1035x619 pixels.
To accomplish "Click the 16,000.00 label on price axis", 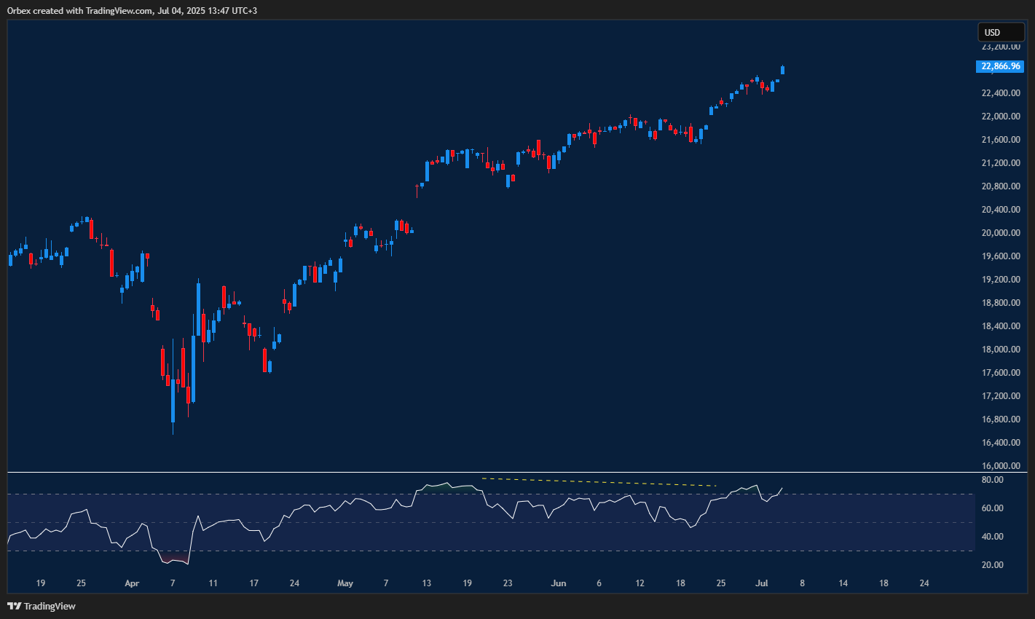I will click(1001, 466).
